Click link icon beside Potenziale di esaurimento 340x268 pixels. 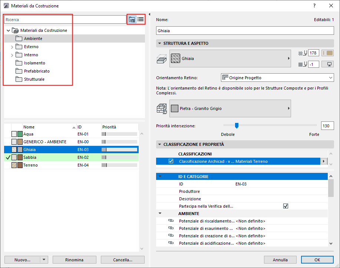pos(171,228)
